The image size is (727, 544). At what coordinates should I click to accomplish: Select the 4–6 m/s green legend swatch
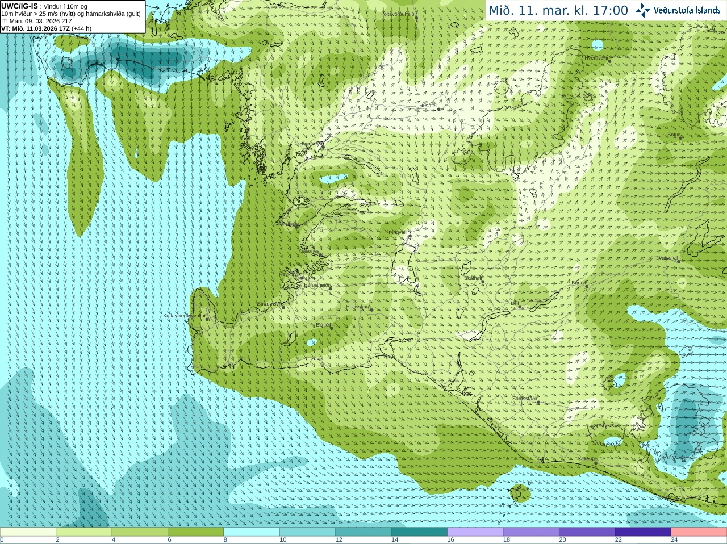140,532
